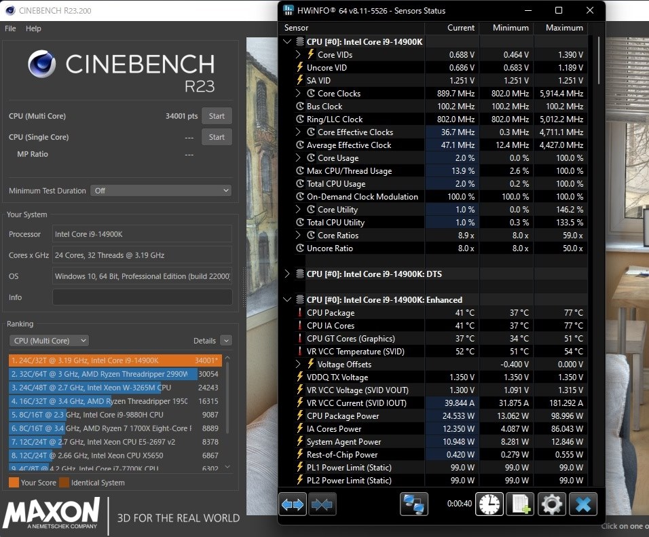Click the blue X close sensors icon
This screenshot has height=537, width=649.
pos(583,504)
